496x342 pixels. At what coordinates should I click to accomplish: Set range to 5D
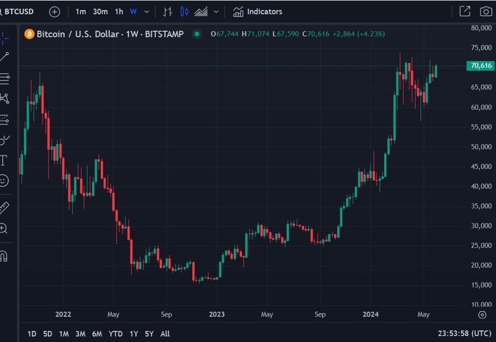click(x=47, y=334)
